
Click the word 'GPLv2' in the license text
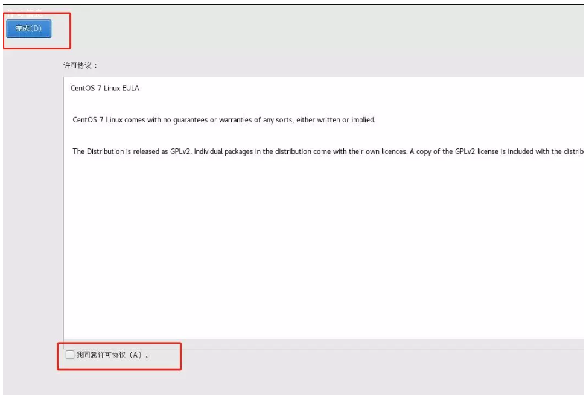(180, 151)
